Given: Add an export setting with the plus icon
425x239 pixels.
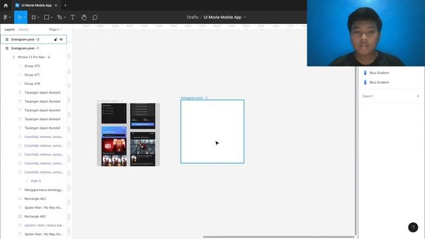Looking at the screenshot, I should [418, 96].
